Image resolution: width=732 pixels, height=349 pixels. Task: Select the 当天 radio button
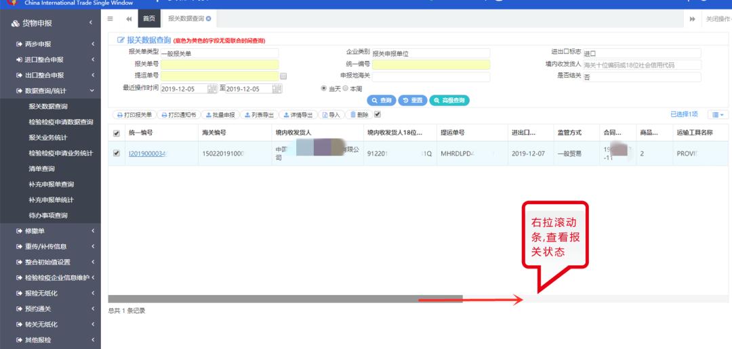coord(323,89)
